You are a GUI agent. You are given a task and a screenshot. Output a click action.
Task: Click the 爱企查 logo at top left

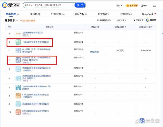11,5
